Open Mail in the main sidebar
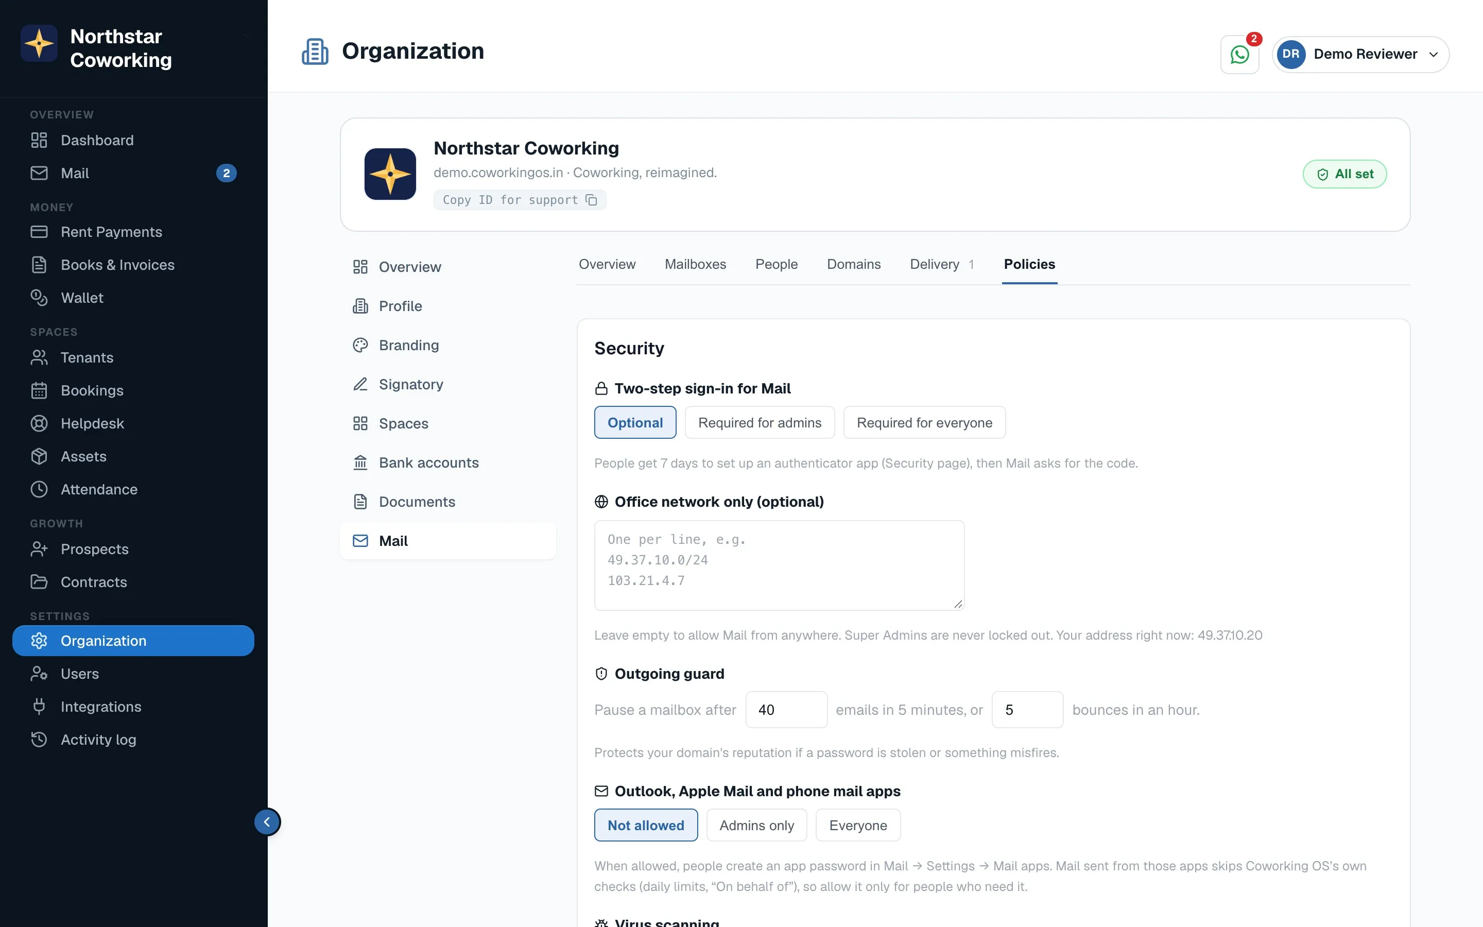Viewport: 1483px width, 927px height. [x=133, y=174]
